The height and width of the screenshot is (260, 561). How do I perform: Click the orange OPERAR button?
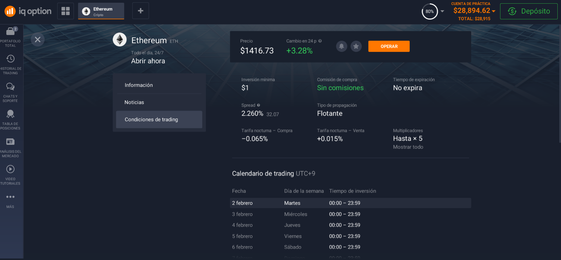pyautogui.click(x=389, y=46)
